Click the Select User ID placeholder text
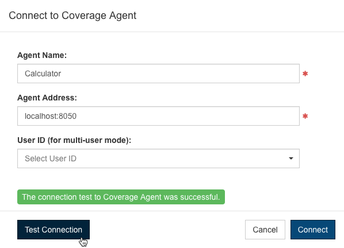 (51, 158)
